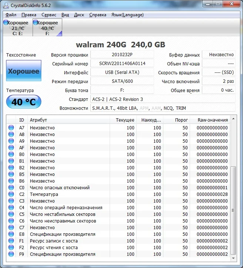Screen dimensions: 243x268
Task: Click the status orb of attribute B2
Action: point(11,168)
